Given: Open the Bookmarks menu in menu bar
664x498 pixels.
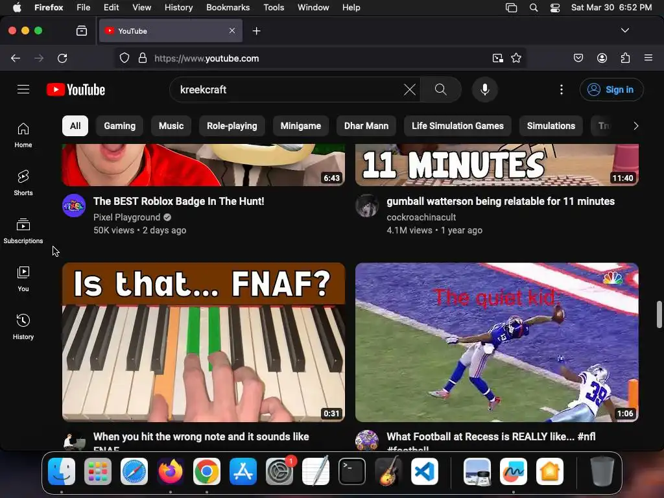Looking at the screenshot, I should [x=228, y=8].
